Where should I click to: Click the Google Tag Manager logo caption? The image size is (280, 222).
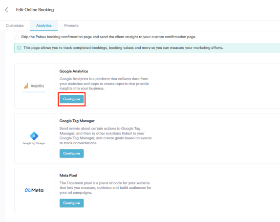click(x=34, y=143)
